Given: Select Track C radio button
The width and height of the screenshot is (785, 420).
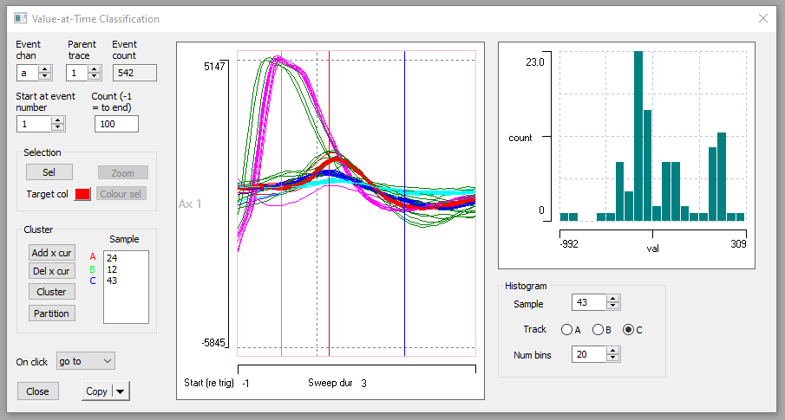Looking at the screenshot, I should [x=629, y=330].
